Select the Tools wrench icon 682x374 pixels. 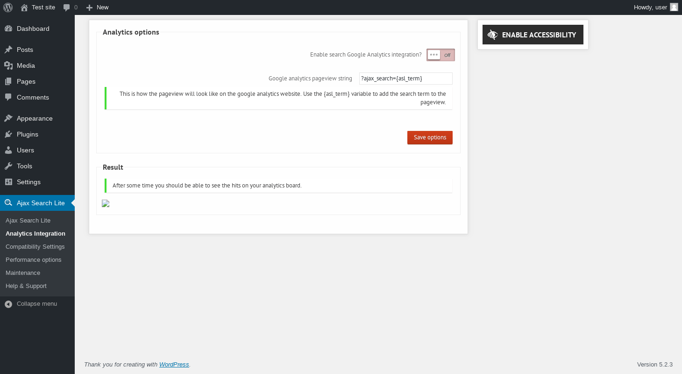coord(8,166)
